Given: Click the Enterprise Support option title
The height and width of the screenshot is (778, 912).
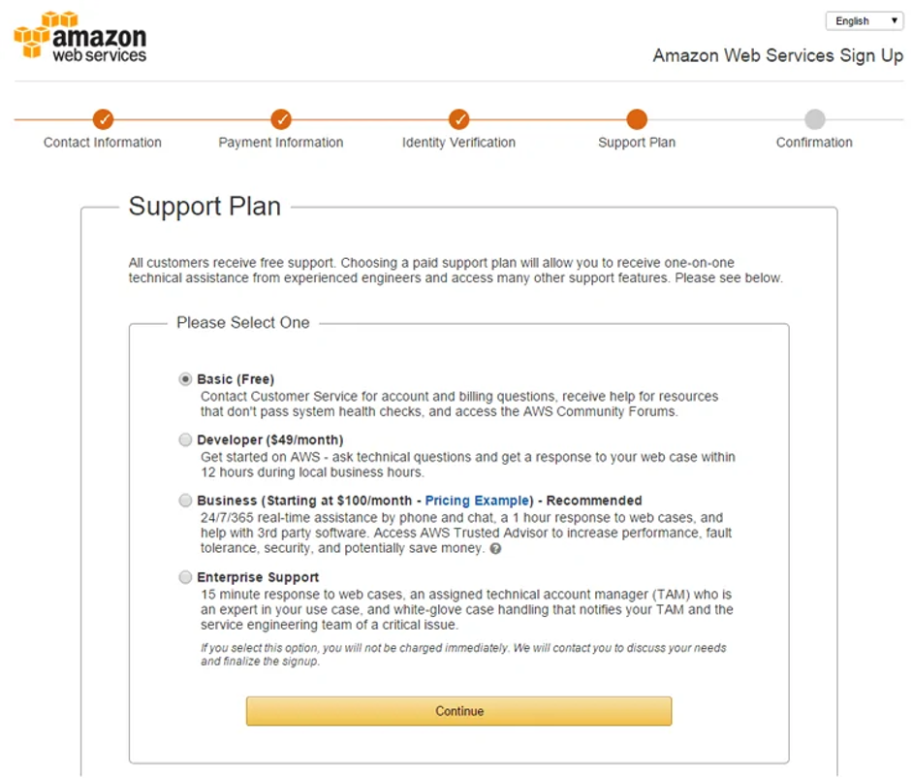Looking at the screenshot, I should (x=258, y=577).
